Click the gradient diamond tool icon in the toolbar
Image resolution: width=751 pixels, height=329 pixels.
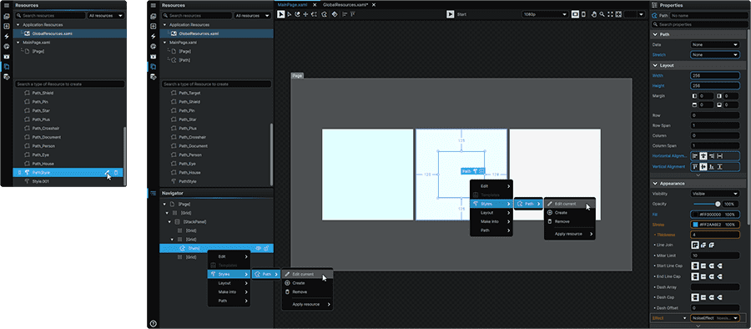(335, 14)
